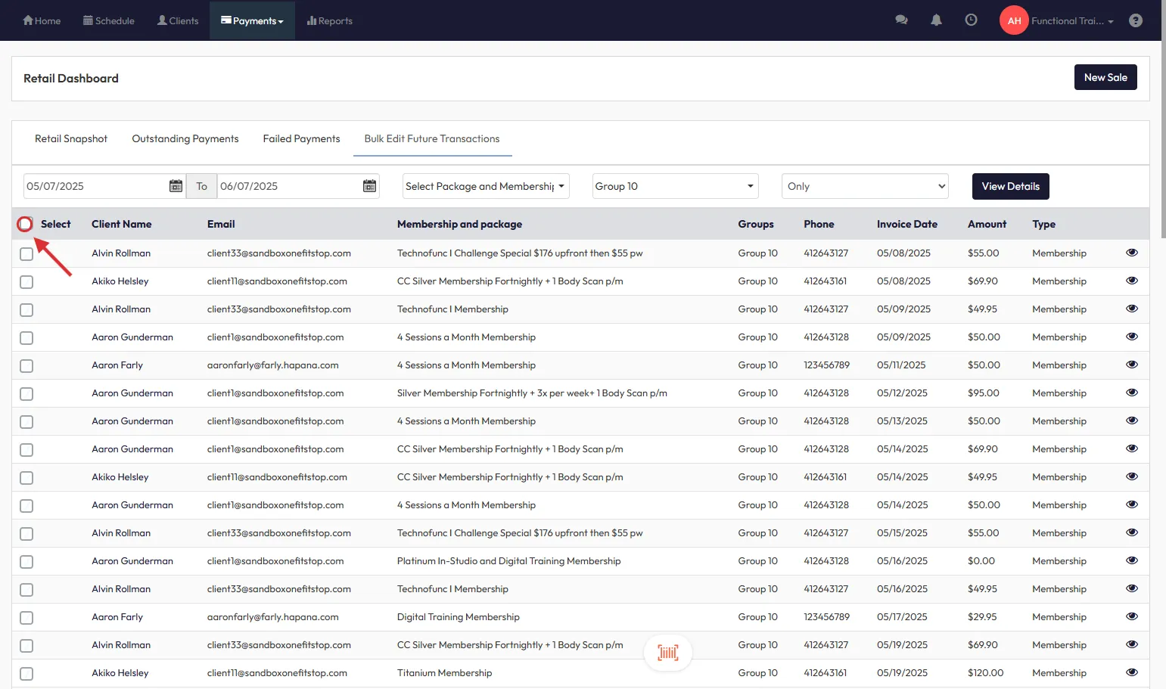Click the help question mark icon
The height and width of the screenshot is (689, 1166).
tap(1135, 20)
